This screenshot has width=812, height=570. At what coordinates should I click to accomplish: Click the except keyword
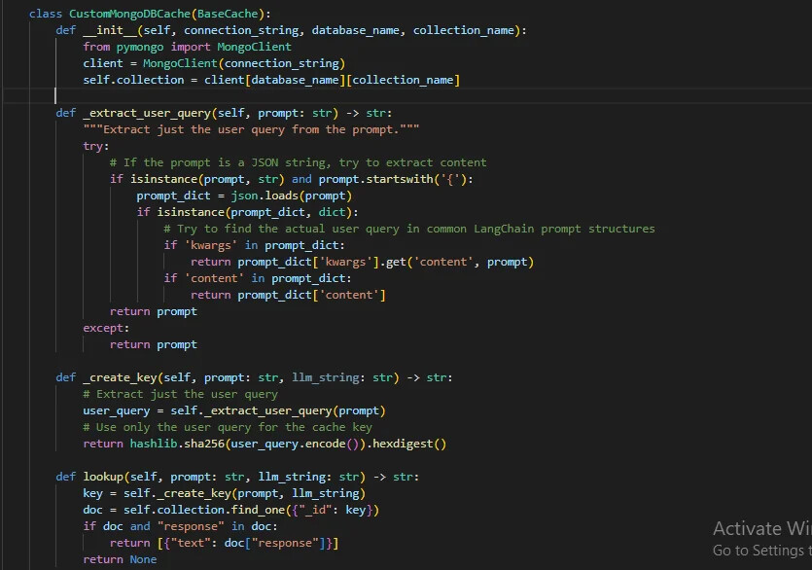click(x=104, y=328)
